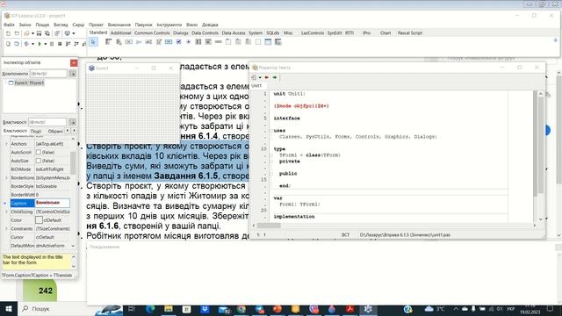Click the Step Over debug icon
Image resolution: width=562 pixels, height=316 pixels.
[x=76, y=44]
